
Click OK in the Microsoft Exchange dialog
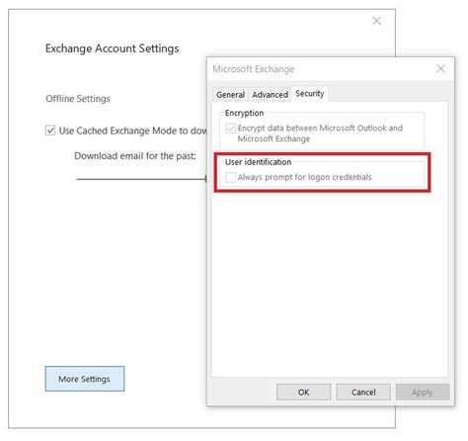tap(303, 393)
